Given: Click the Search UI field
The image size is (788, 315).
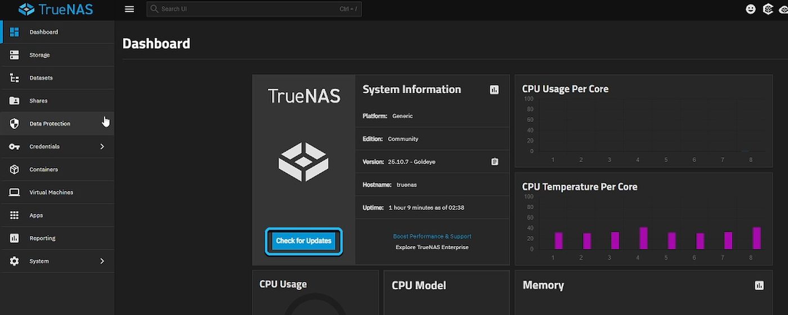Looking at the screenshot, I should click(254, 9).
